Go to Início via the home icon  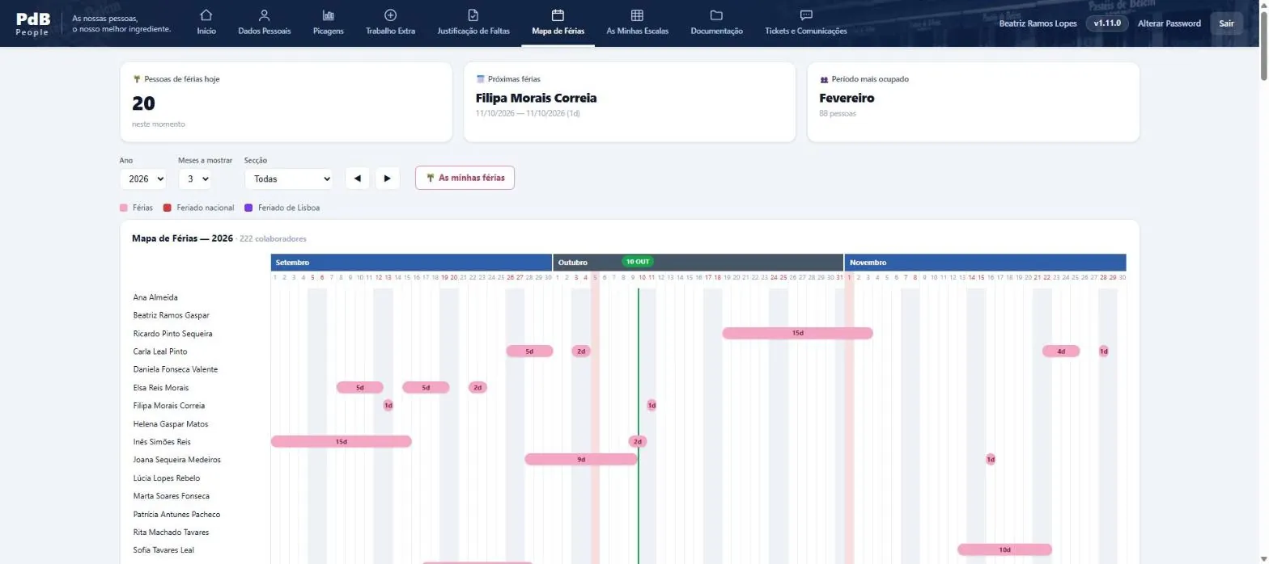coord(206,15)
